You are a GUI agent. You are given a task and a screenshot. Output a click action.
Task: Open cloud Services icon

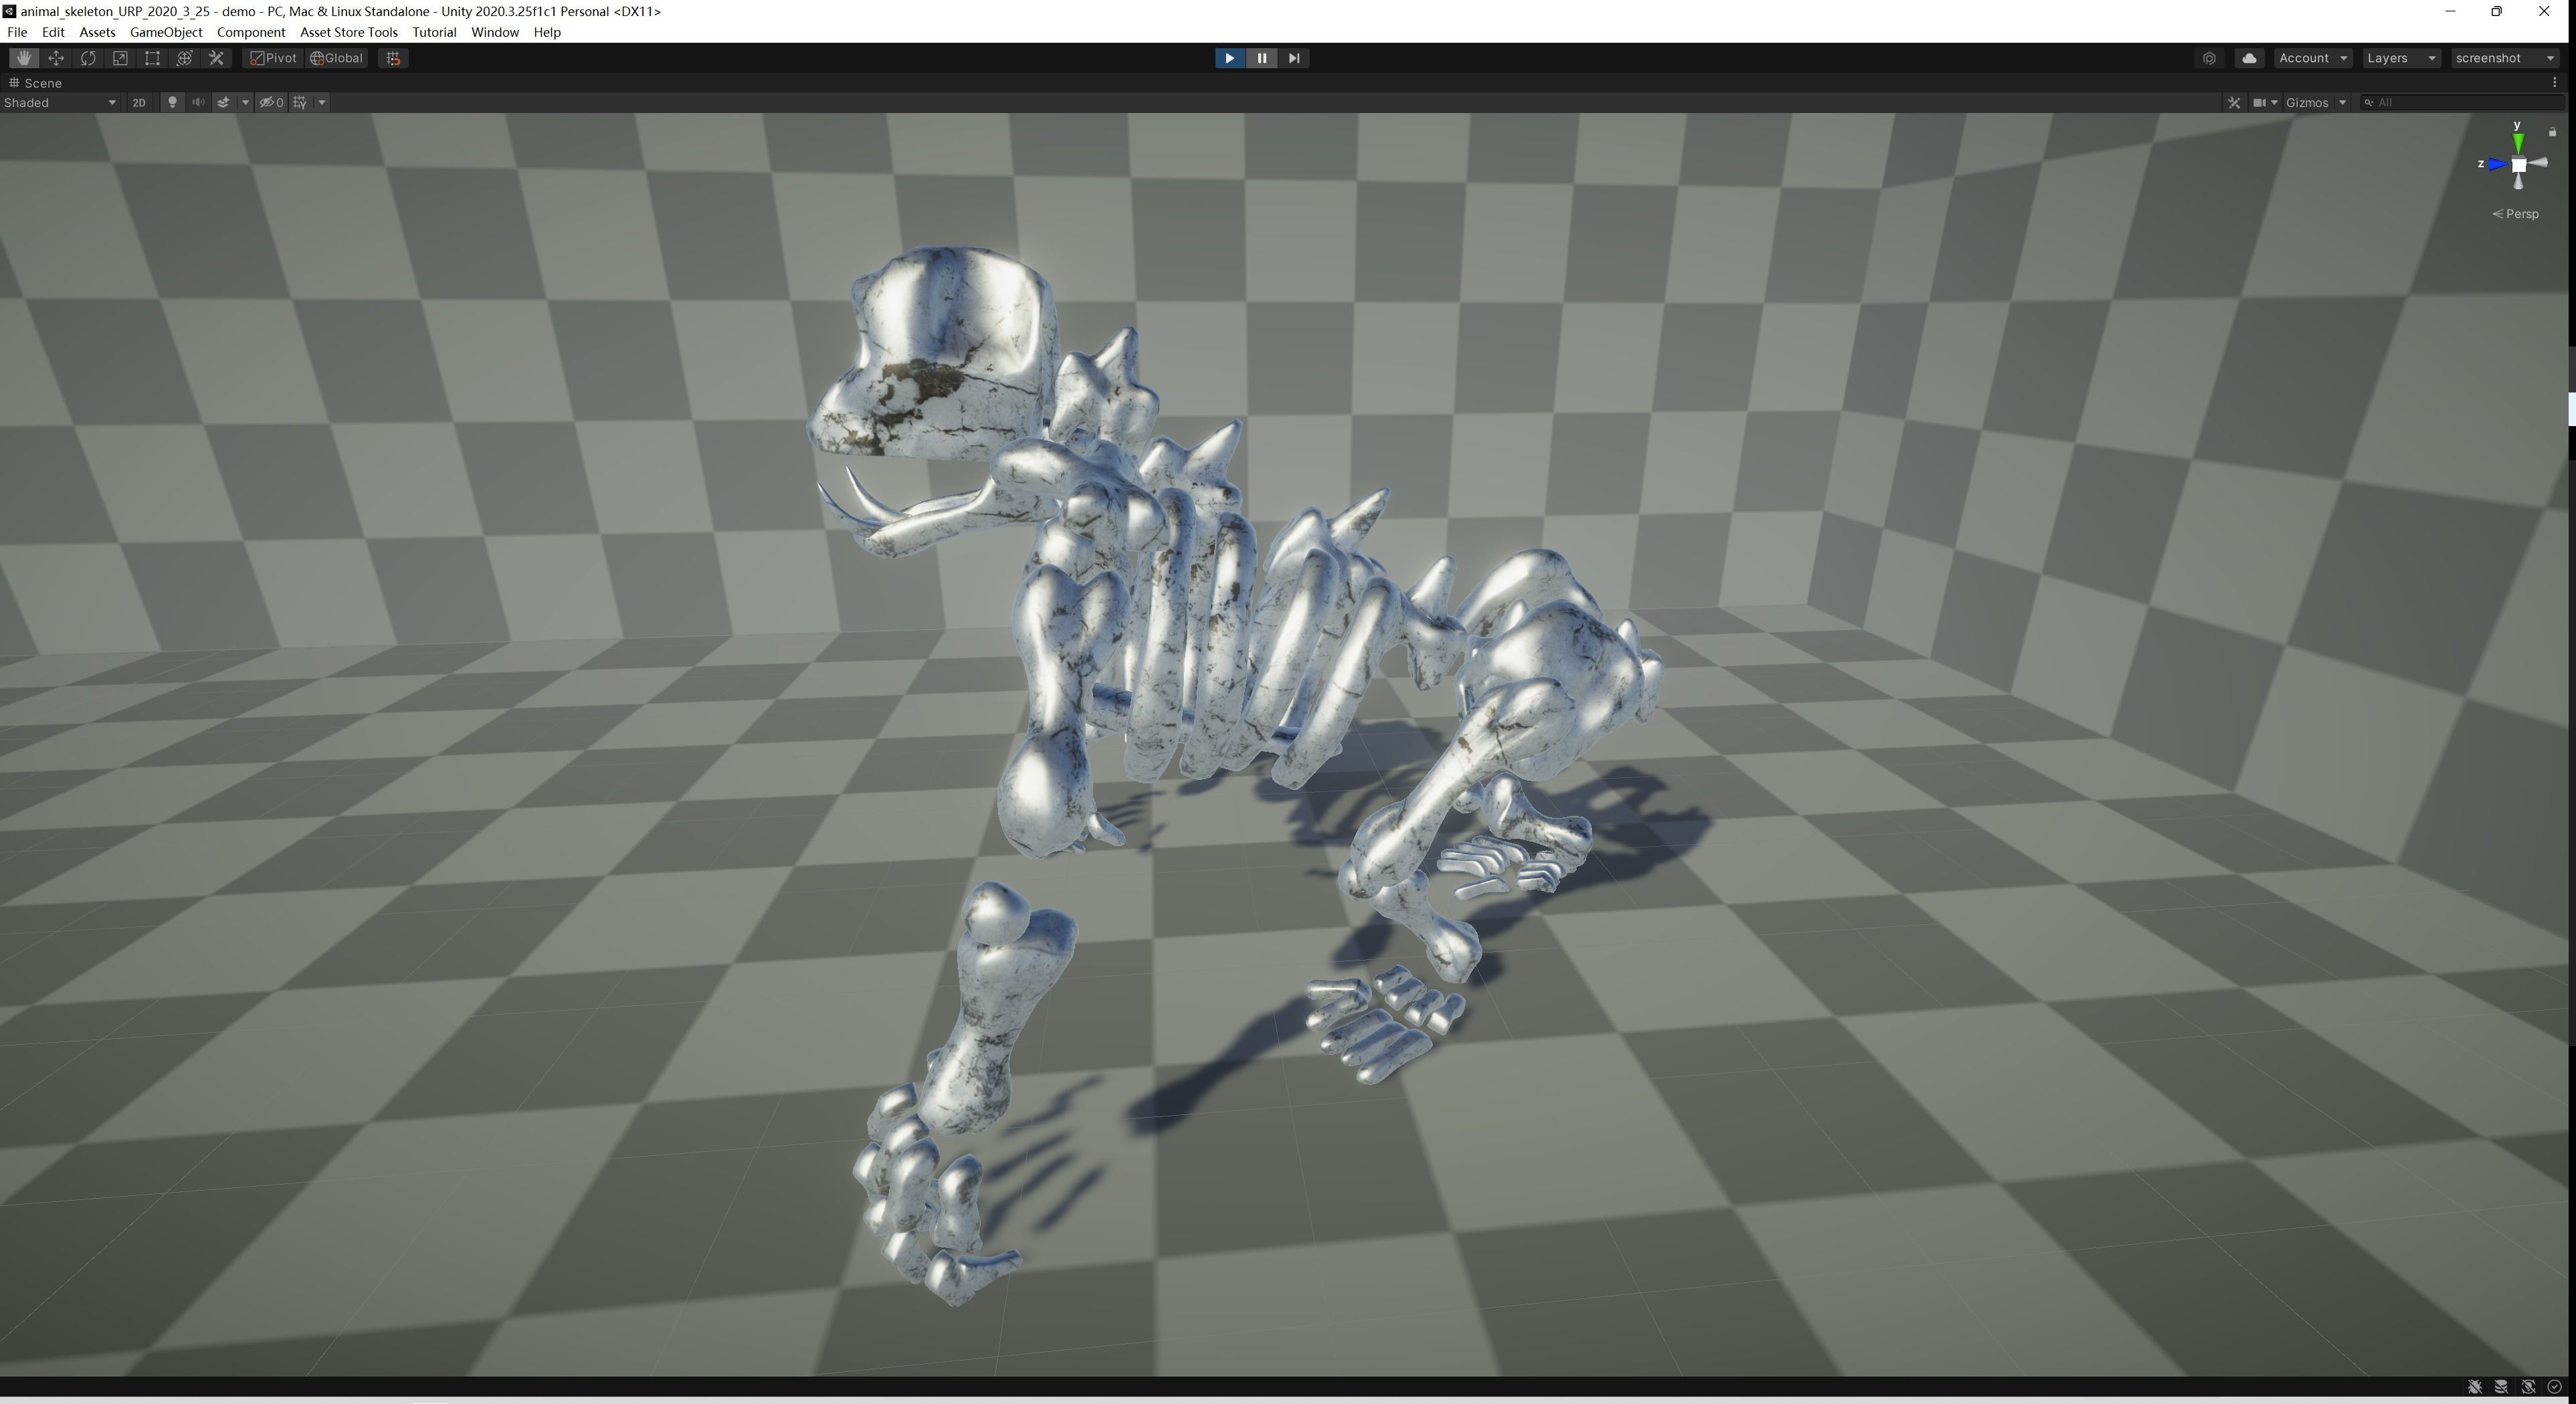pos(2249,58)
